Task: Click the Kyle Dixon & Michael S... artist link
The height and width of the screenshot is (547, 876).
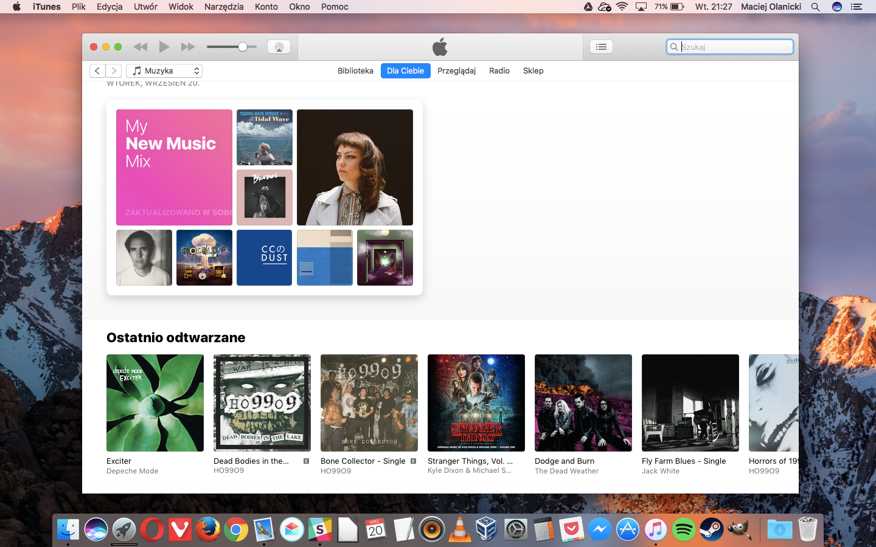Action: click(469, 470)
